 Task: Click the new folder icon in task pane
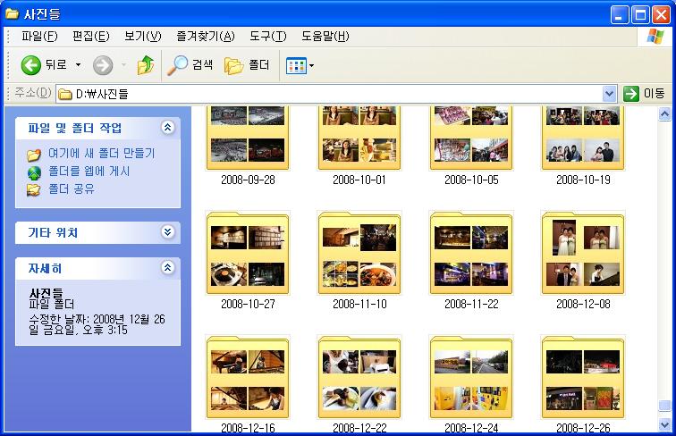click(34, 155)
